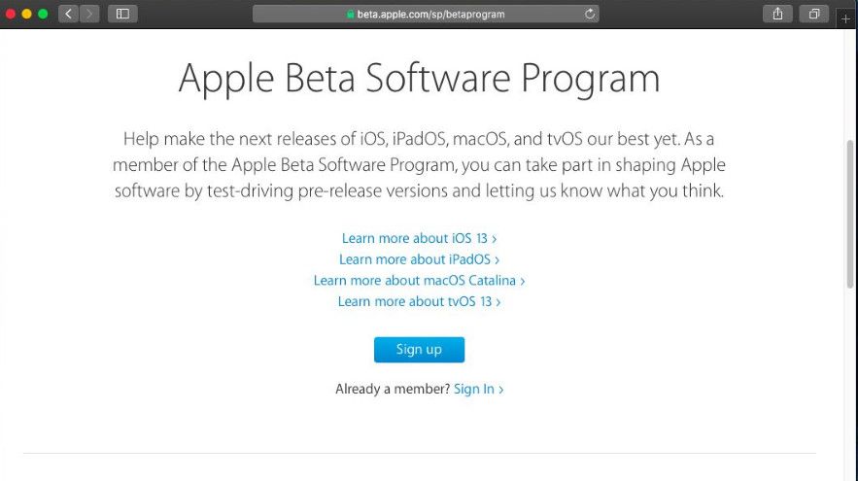Open a new tab with plus button
858x481 pixels.
[x=845, y=18]
